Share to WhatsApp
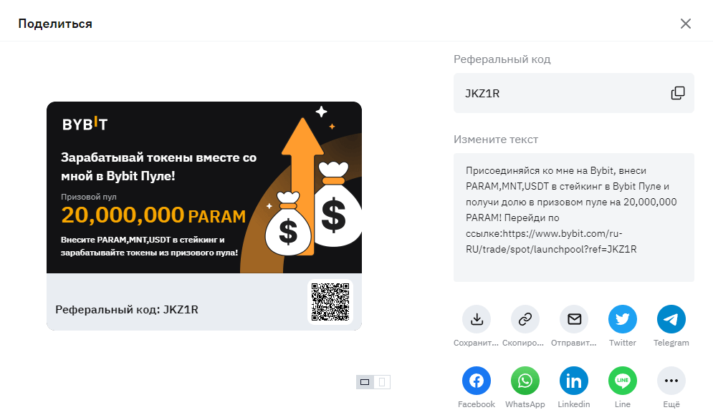 525,381
